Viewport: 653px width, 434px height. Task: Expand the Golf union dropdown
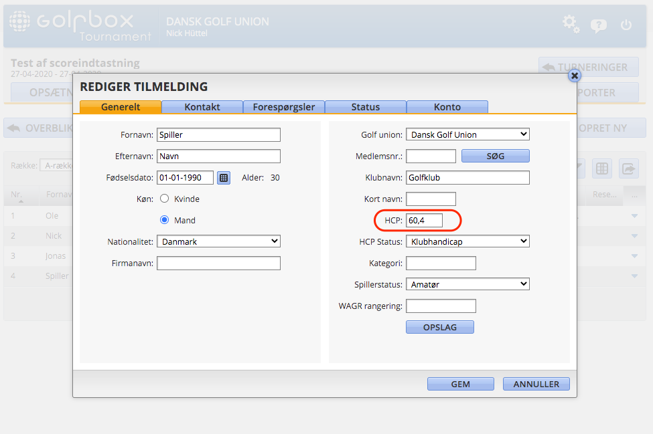pyautogui.click(x=467, y=134)
